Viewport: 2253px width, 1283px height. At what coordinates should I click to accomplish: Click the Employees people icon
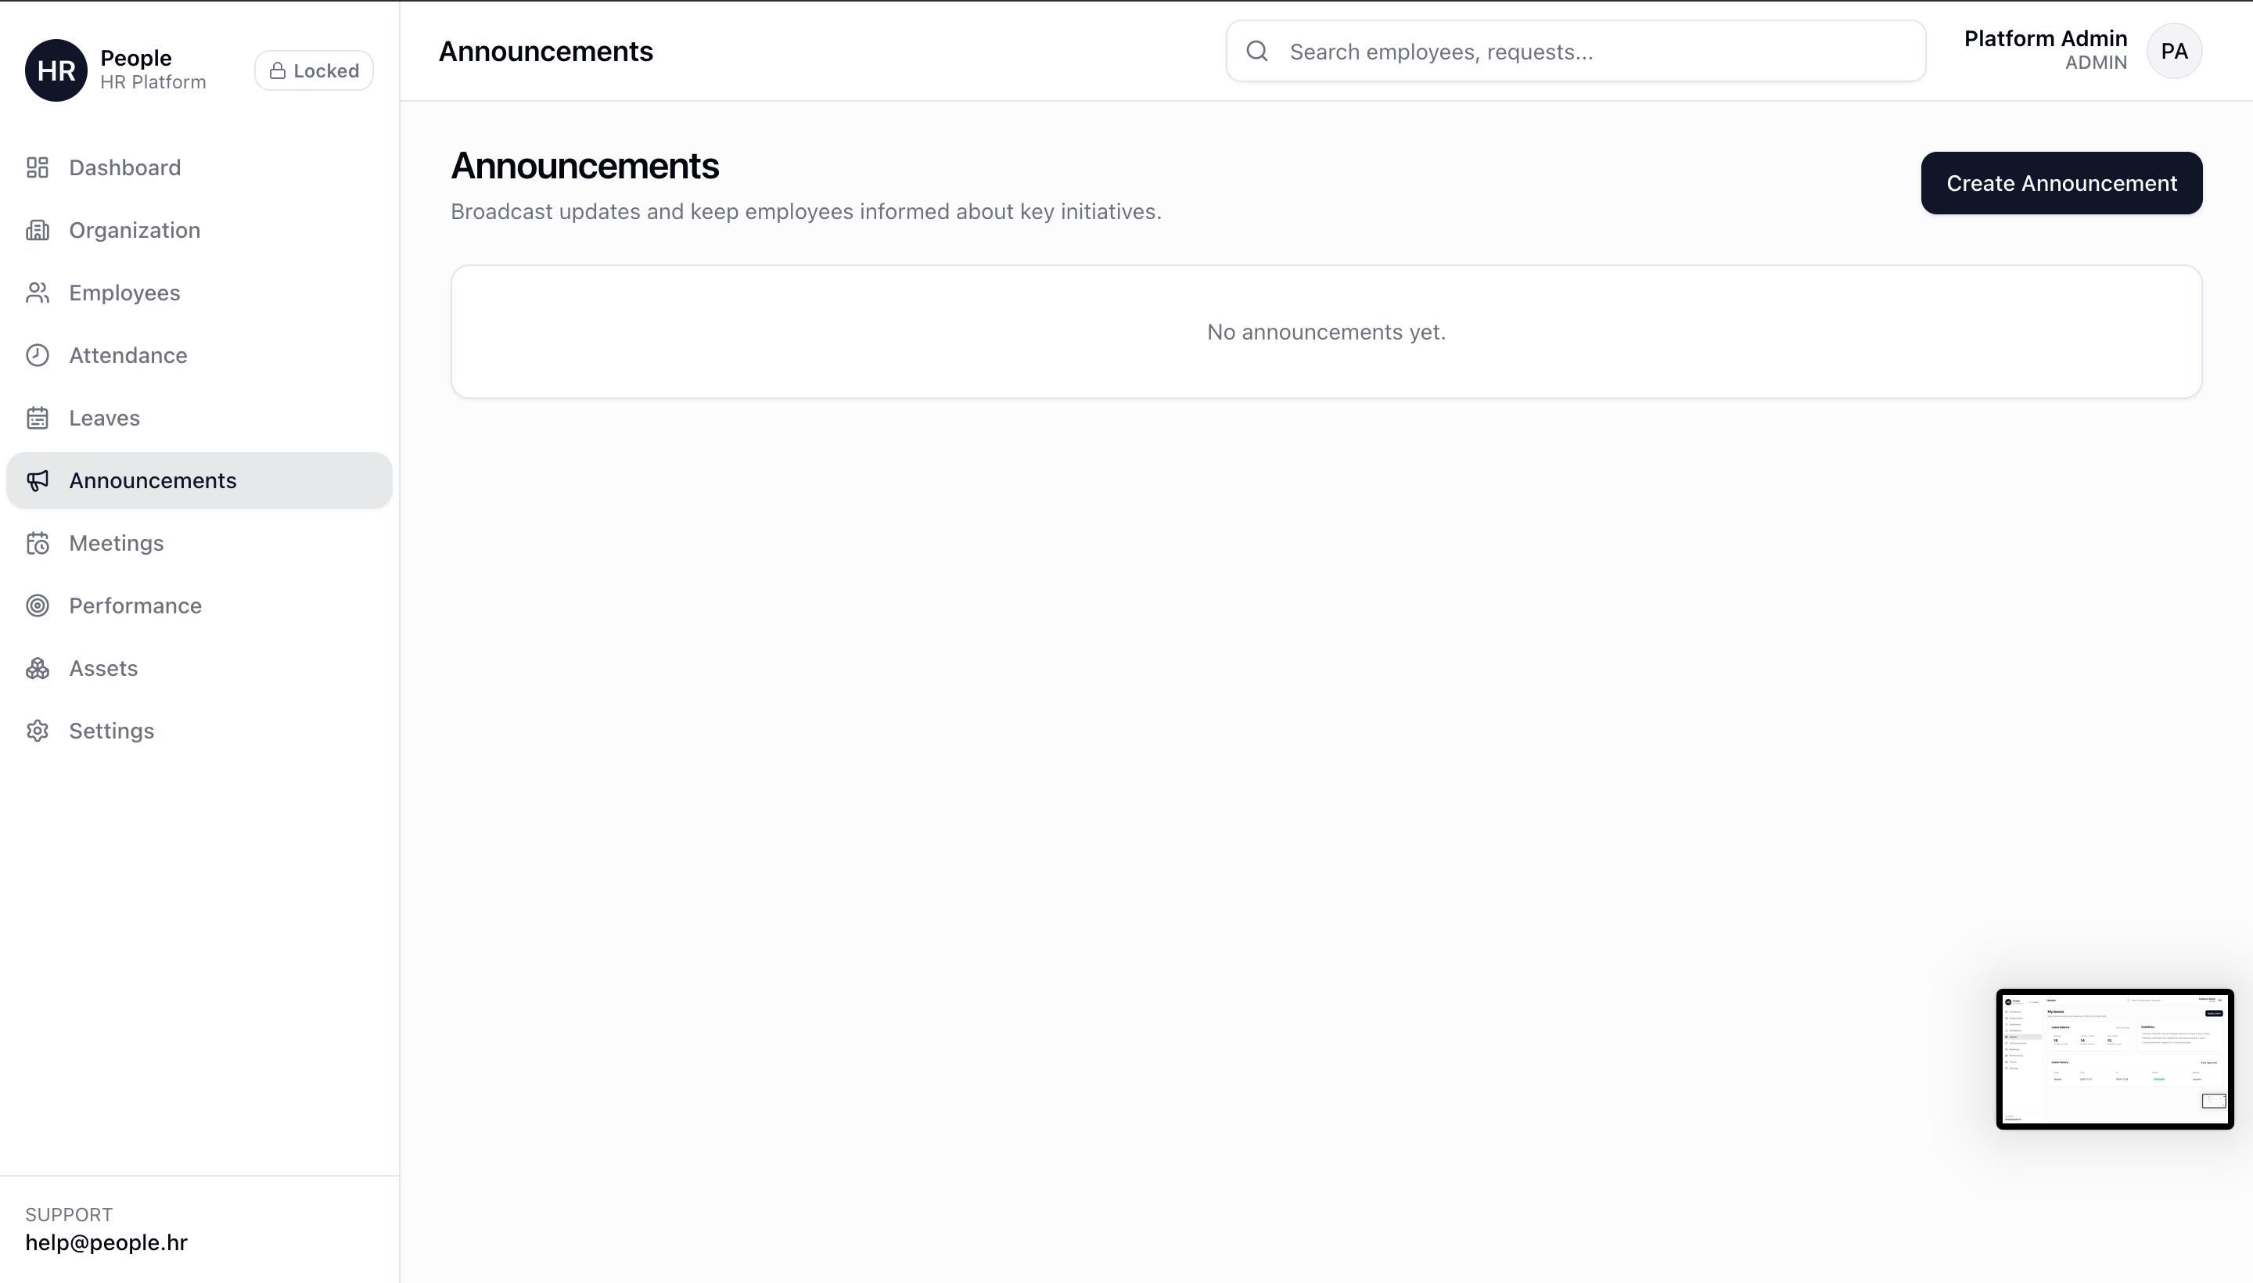pyautogui.click(x=37, y=293)
